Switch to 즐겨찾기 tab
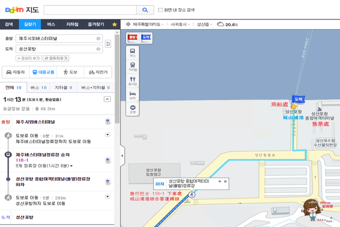 [96, 24]
